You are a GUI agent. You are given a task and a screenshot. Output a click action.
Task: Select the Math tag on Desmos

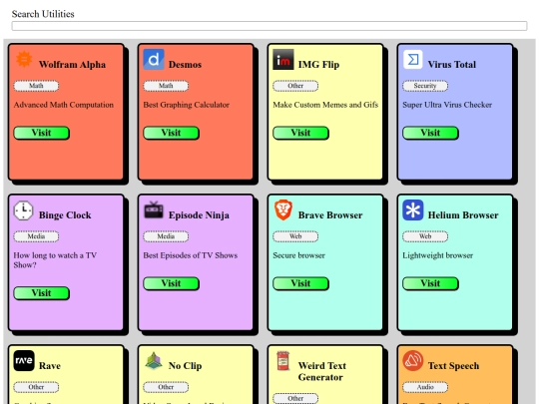point(166,86)
